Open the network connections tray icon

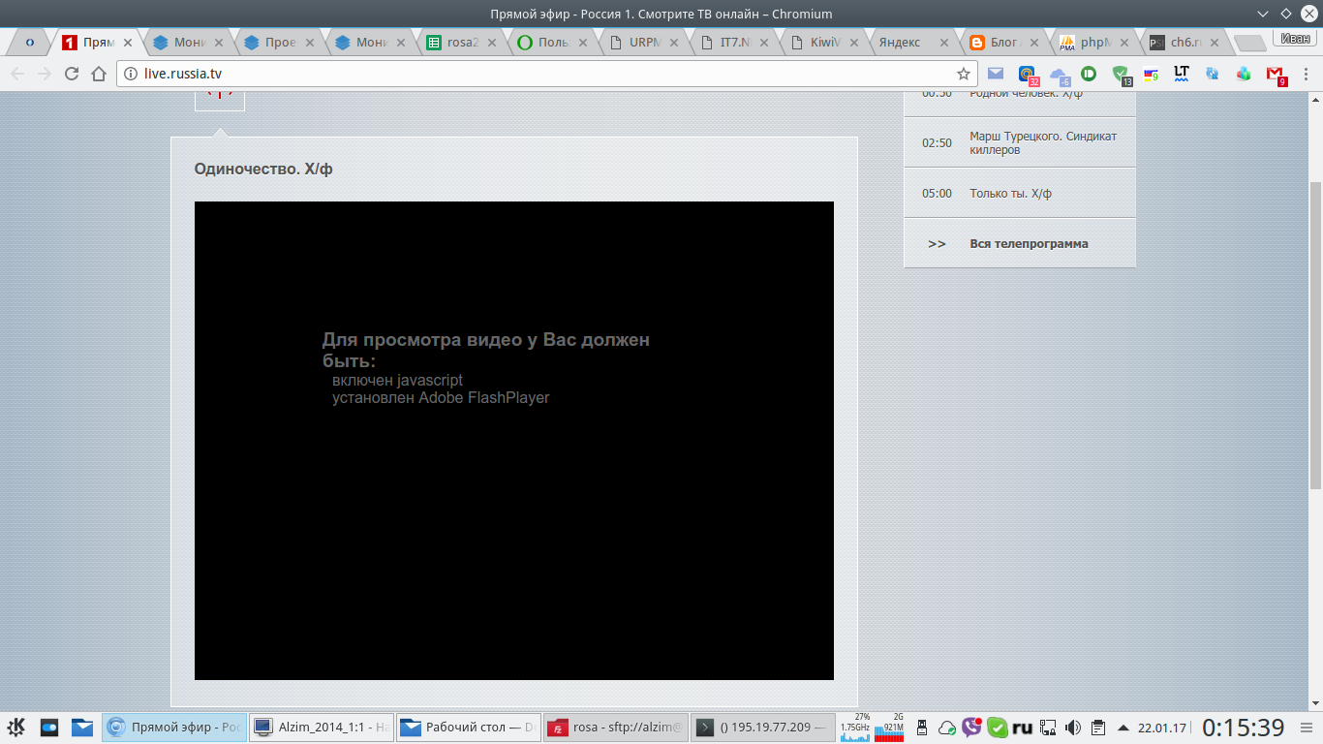click(1048, 728)
